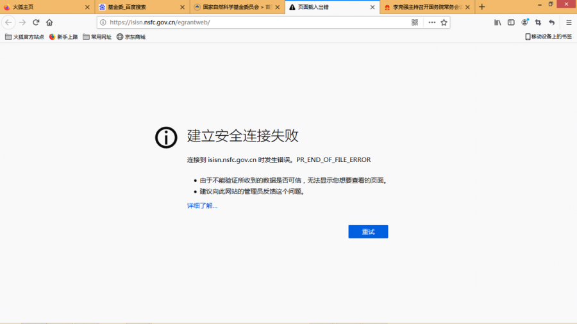Toggle the sidebar view icon

point(511,22)
